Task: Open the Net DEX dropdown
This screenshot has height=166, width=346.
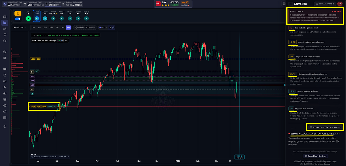Action: [x=19, y=28]
